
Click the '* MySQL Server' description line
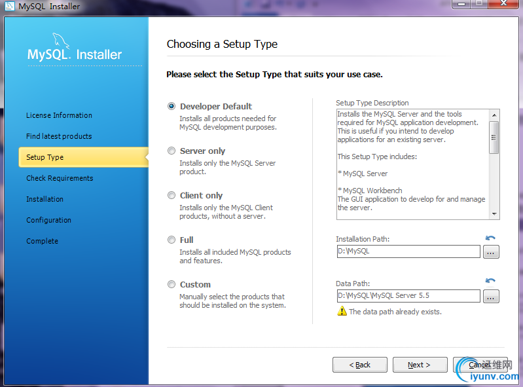[x=363, y=174]
